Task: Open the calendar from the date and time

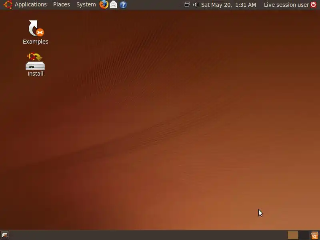Action: point(228,5)
